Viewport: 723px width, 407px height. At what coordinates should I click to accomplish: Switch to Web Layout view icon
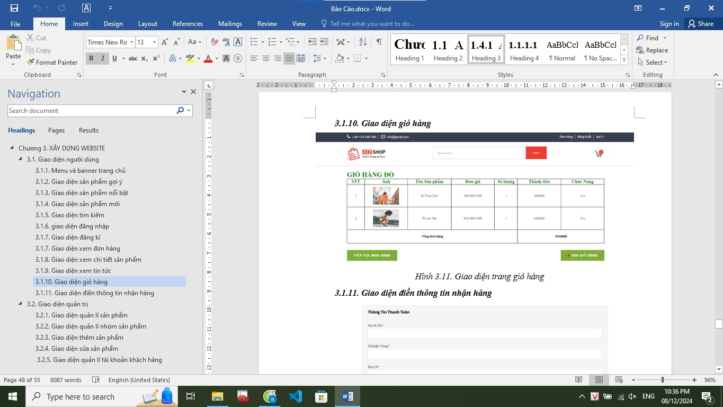[618, 380]
